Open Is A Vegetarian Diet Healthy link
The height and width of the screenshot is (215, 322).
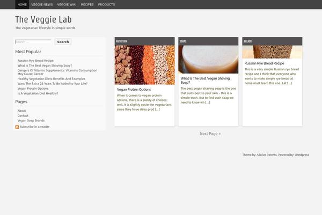[x=38, y=94]
